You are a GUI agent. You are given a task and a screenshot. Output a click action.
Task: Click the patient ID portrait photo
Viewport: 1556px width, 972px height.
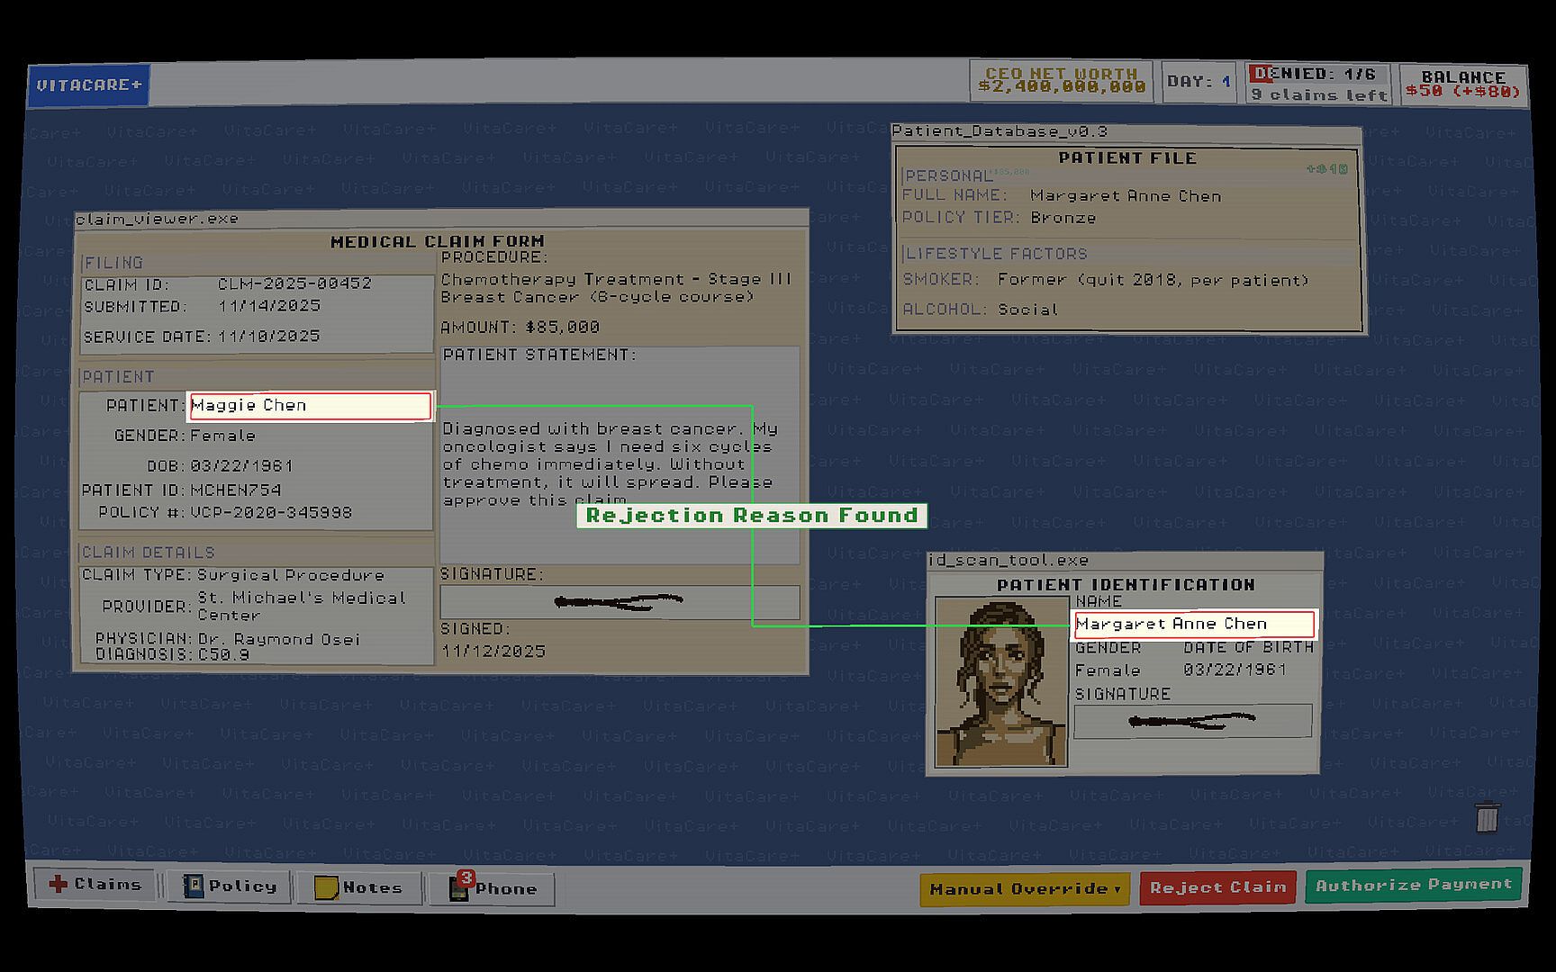1000,682
